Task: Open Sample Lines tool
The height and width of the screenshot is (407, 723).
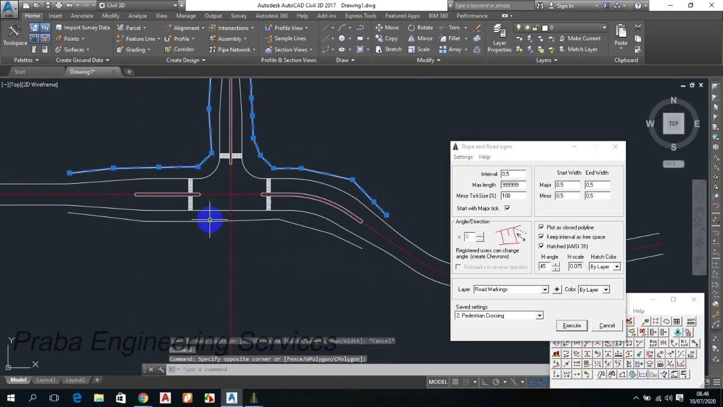Action: [x=285, y=38]
